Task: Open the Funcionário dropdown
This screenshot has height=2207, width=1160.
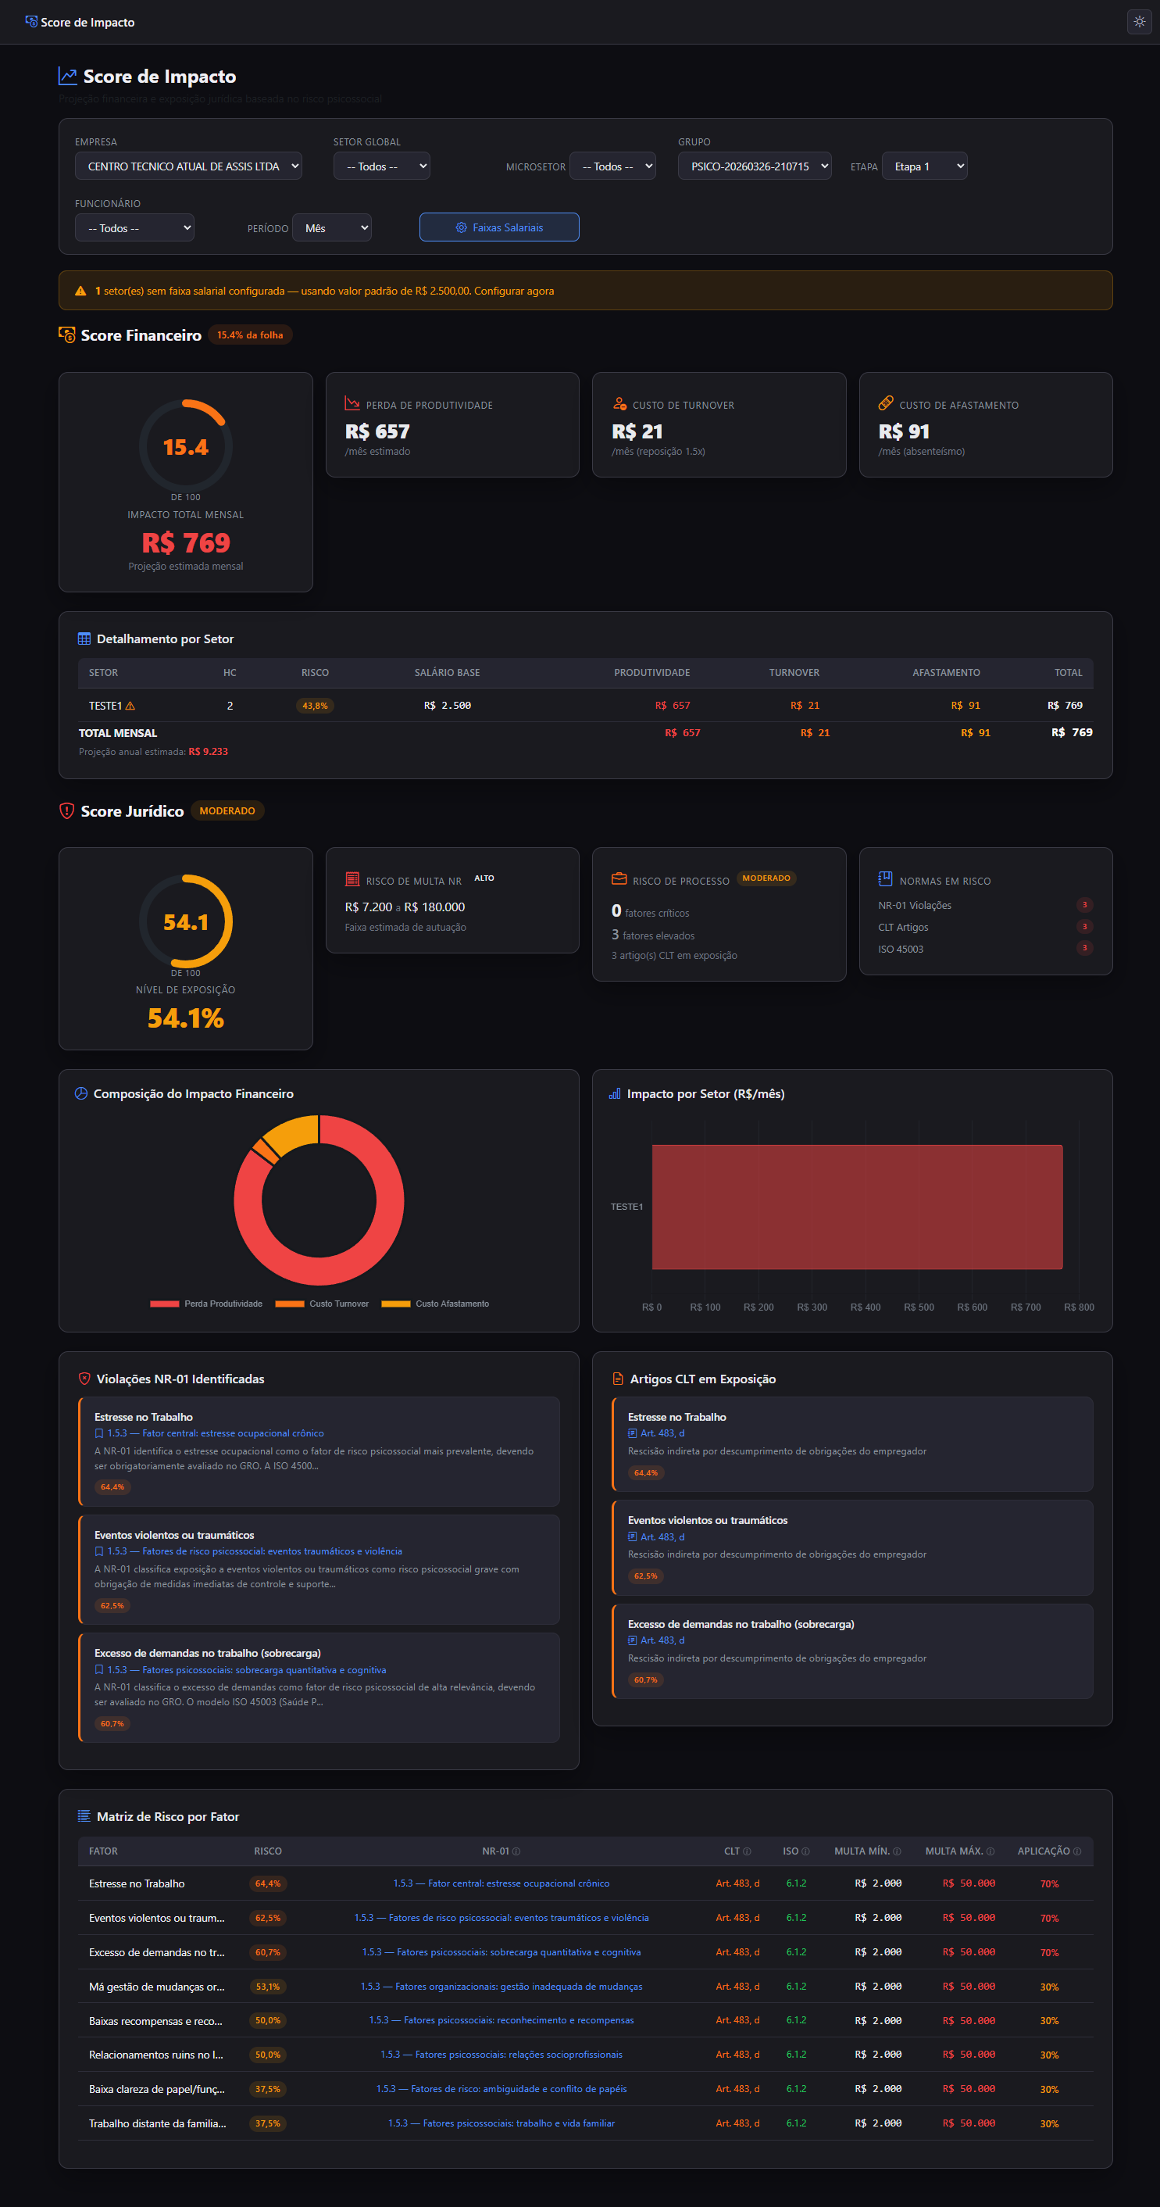Action: coord(134,228)
